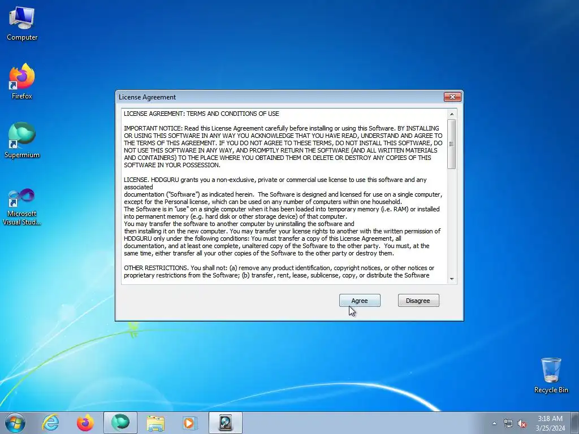Open the Windows Start menu
This screenshot has height=434, width=579.
[15, 423]
